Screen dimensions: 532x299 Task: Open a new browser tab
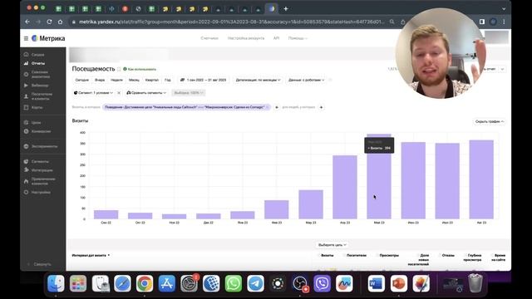tap(286, 9)
